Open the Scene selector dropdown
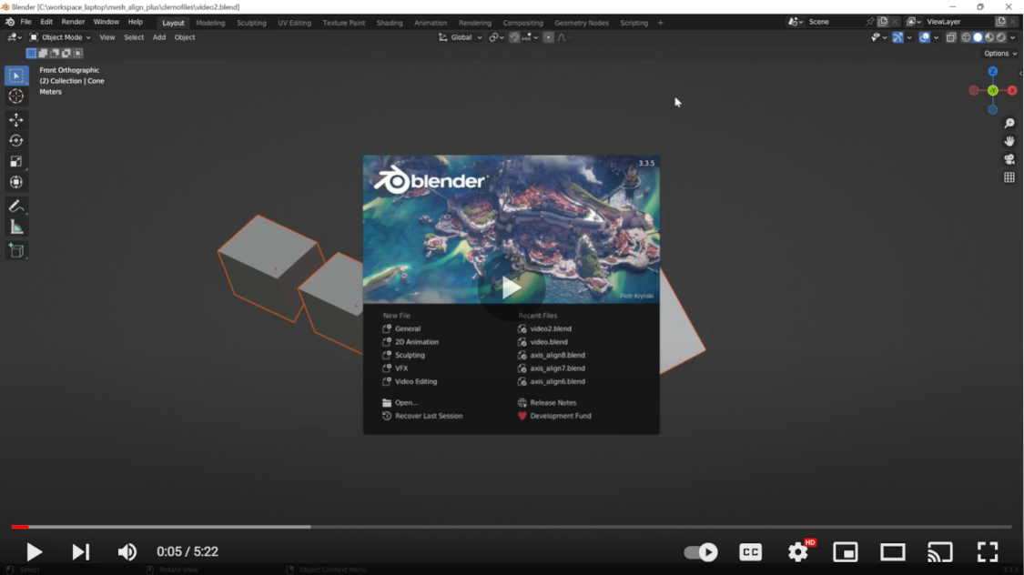The height and width of the screenshot is (575, 1024). 794,22
